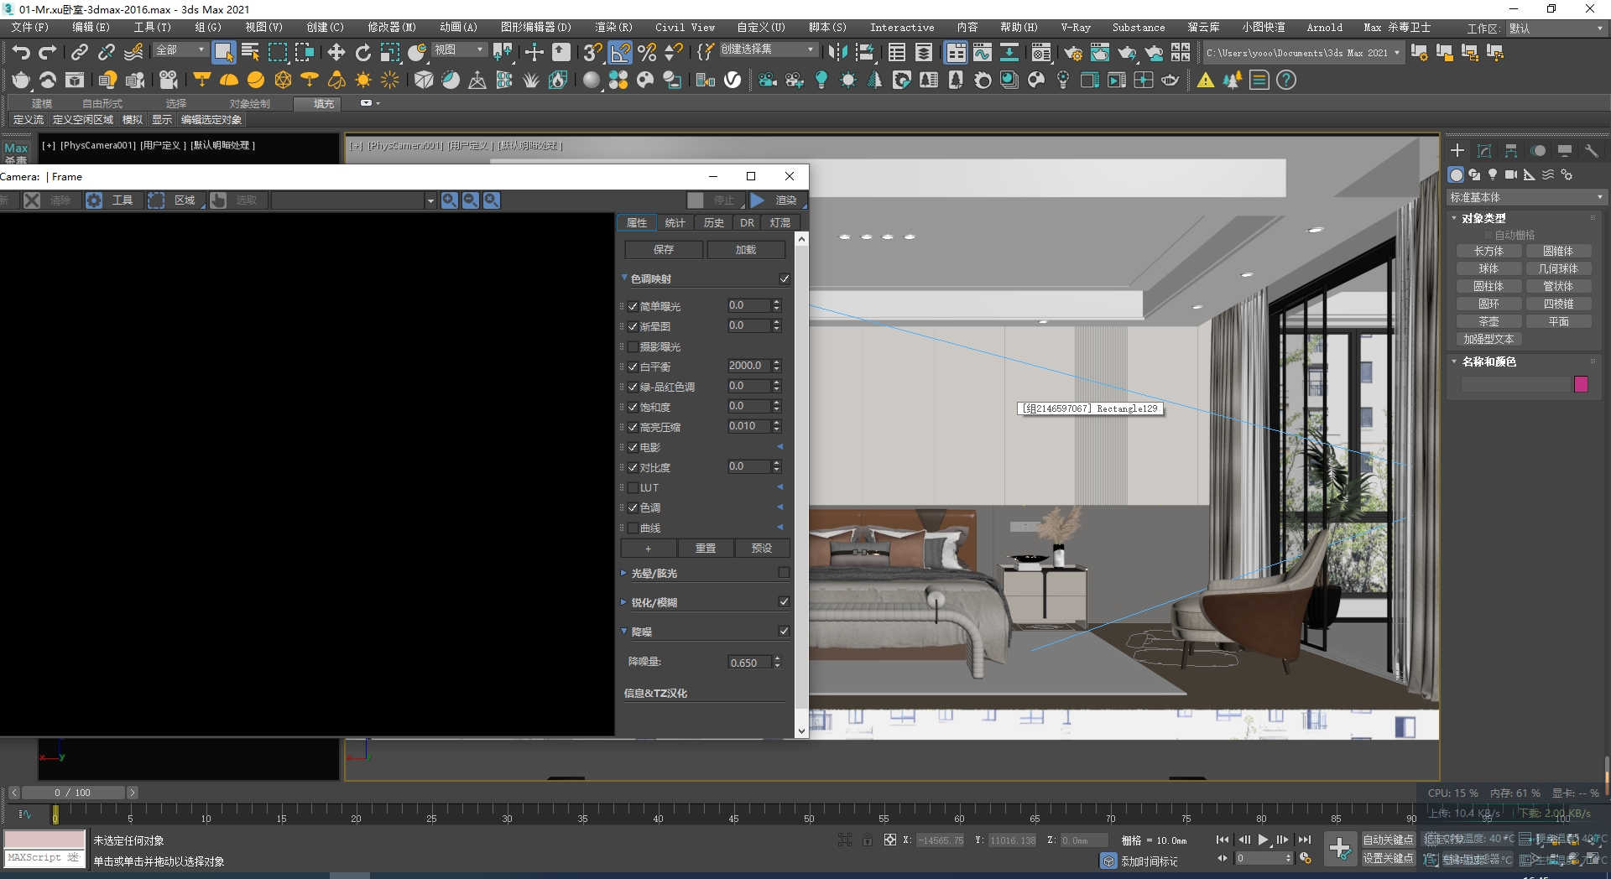
Task: Toggle the Percent Snap icon
Action: [647, 53]
